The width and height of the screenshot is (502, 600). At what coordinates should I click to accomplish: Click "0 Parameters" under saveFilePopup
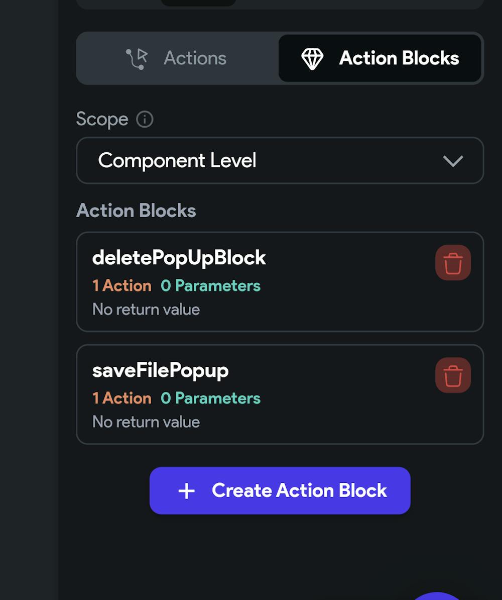[210, 398]
